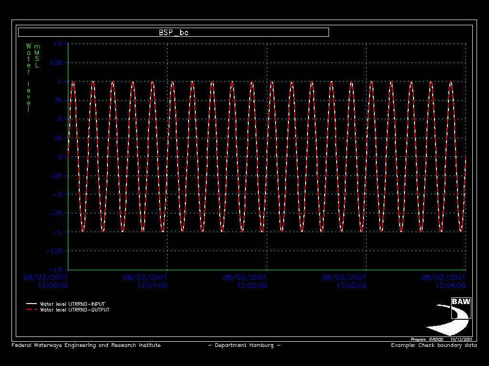Select the red dashed UTRRND-OUTPUT legend line
The image size is (489, 366).
[32, 310]
